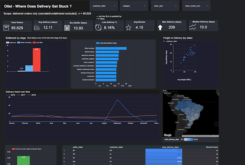Click the SLA is padded annotation text
The image size is (245, 165).
pos(109,18)
